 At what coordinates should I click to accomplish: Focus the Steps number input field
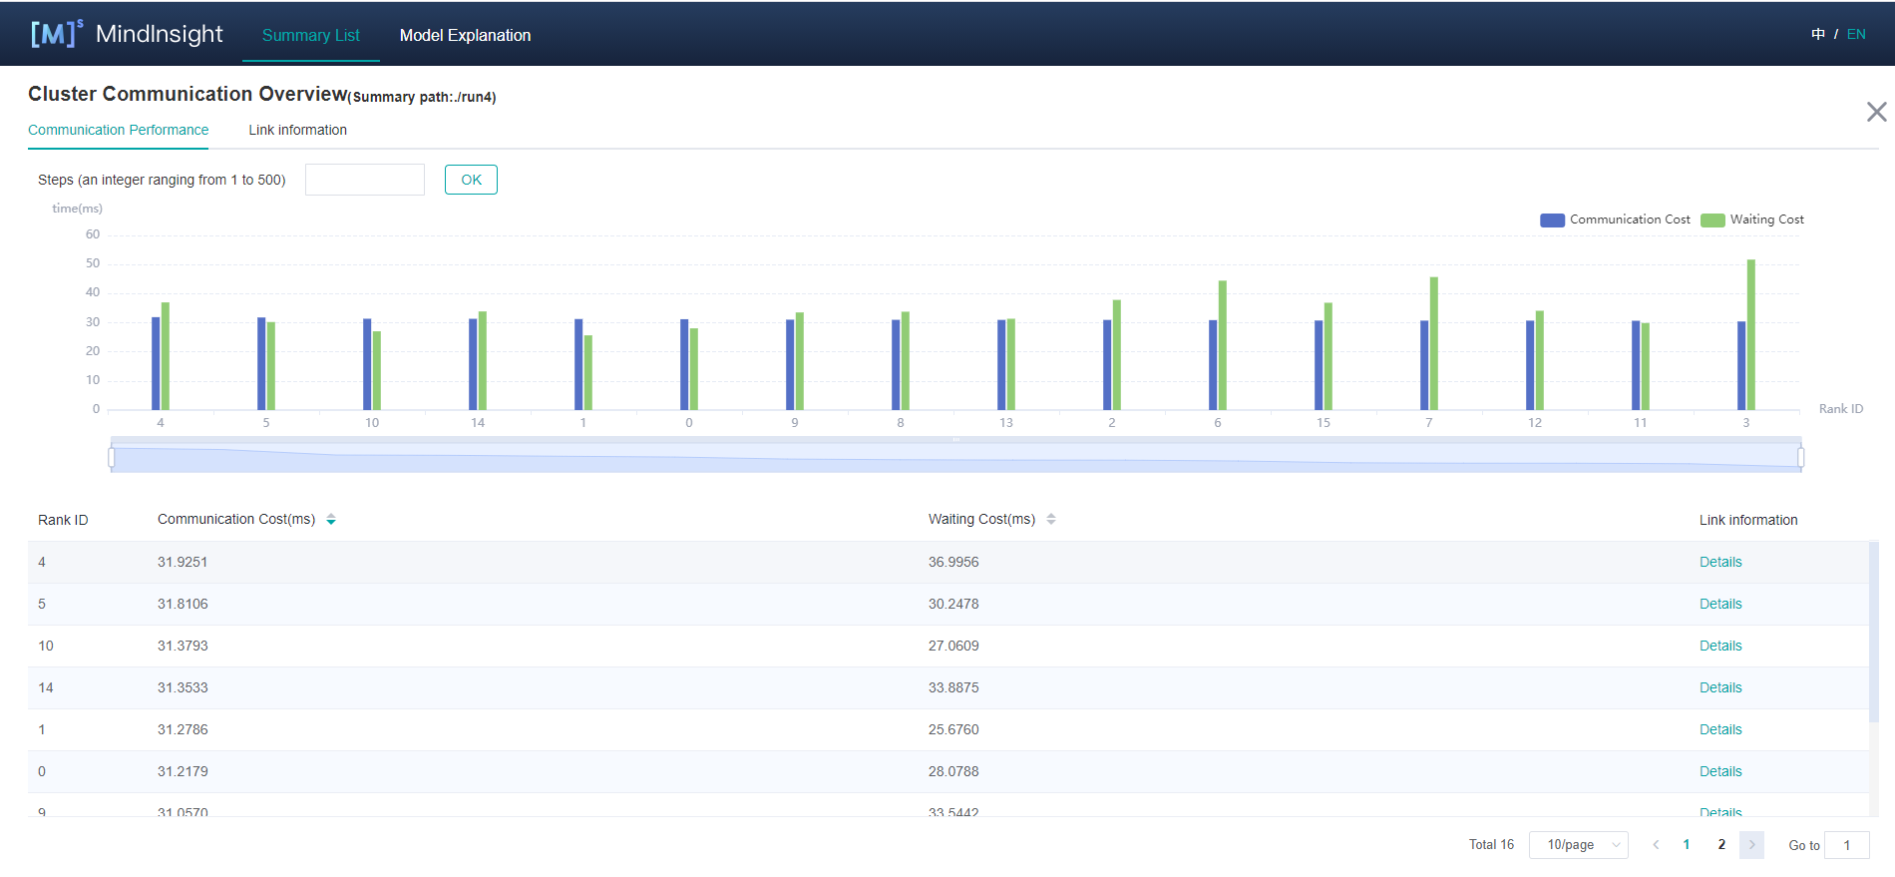[364, 180]
